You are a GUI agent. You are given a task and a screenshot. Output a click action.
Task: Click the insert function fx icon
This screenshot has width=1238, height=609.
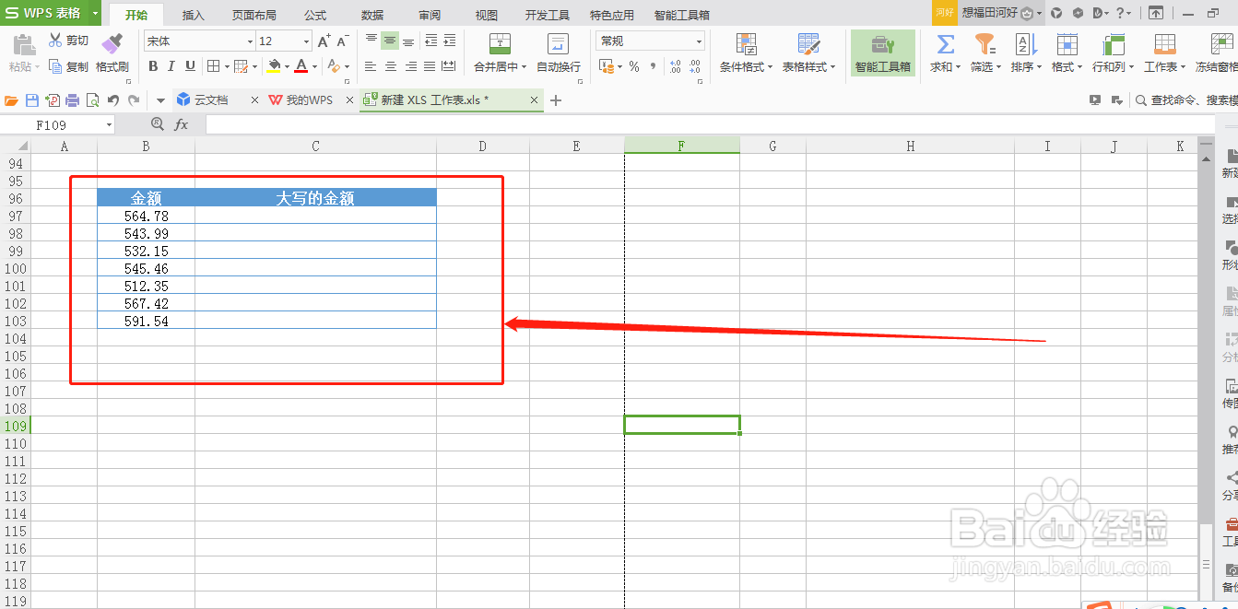182,124
